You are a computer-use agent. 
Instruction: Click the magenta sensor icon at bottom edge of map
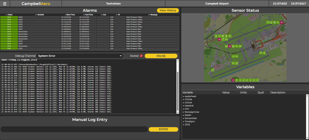233,80
